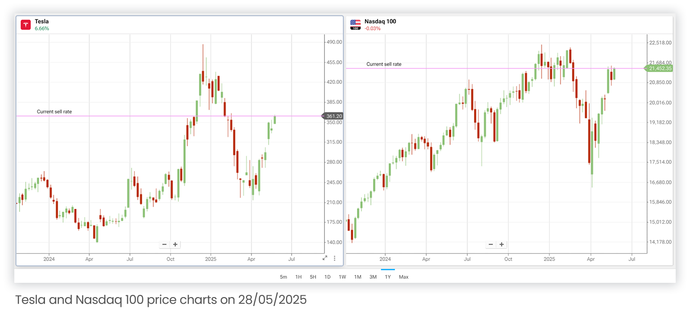This screenshot has height=314, width=690.
Task: Select the 3M timeframe option
Action: tap(373, 277)
